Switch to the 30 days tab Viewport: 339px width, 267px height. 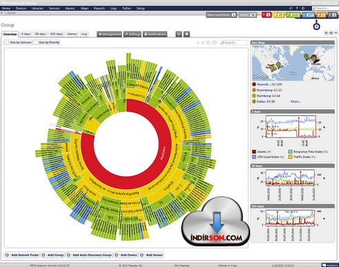[40, 34]
